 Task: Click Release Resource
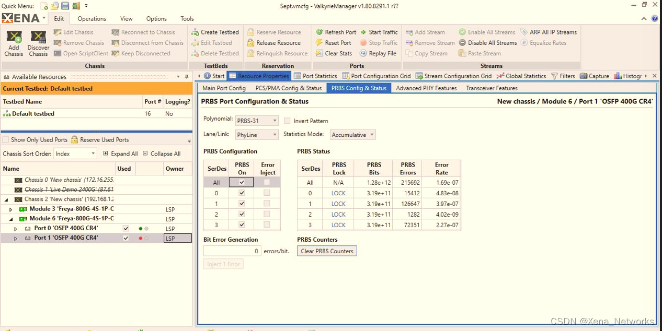click(274, 43)
